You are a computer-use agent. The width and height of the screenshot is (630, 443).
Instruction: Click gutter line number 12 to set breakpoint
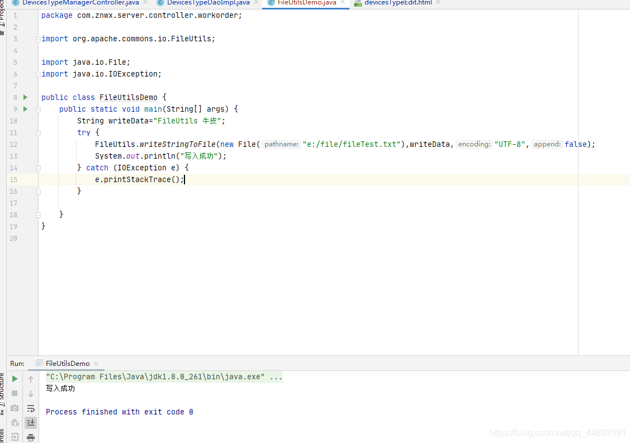click(x=13, y=145)
